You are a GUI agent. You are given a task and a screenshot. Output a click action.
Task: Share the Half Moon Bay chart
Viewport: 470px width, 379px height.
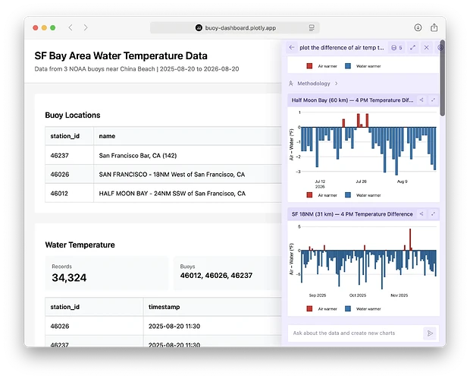pos(421,100)
